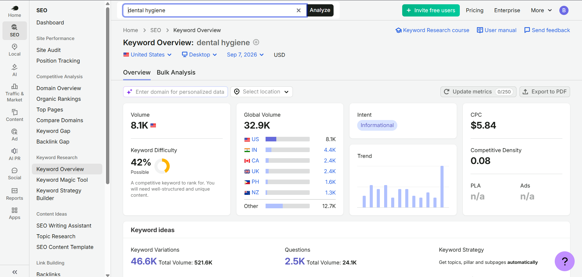This screenshot has height=277, width=582.
Task: Open Traffic & Market section icon
Action: tap(14, 93)
